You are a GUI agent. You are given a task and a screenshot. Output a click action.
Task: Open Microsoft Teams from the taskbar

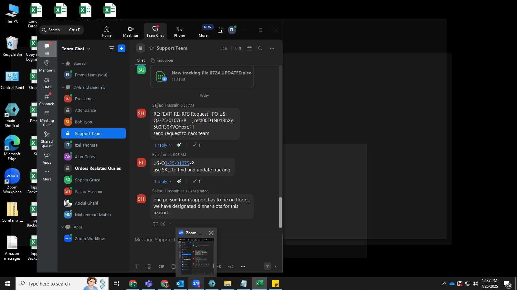(x=149, y=284)
